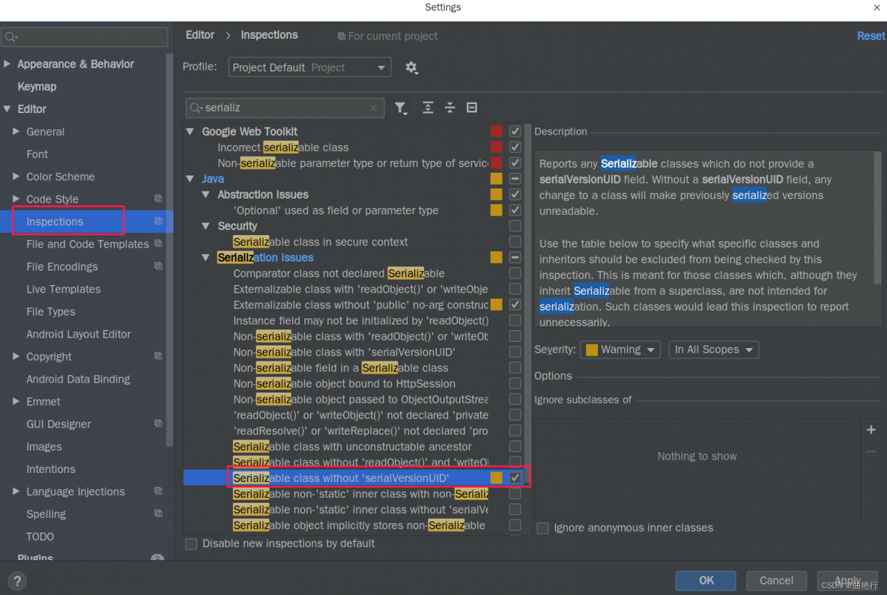
Task: Collapse the Abstraction Issues group
Action: pos(205,194)
